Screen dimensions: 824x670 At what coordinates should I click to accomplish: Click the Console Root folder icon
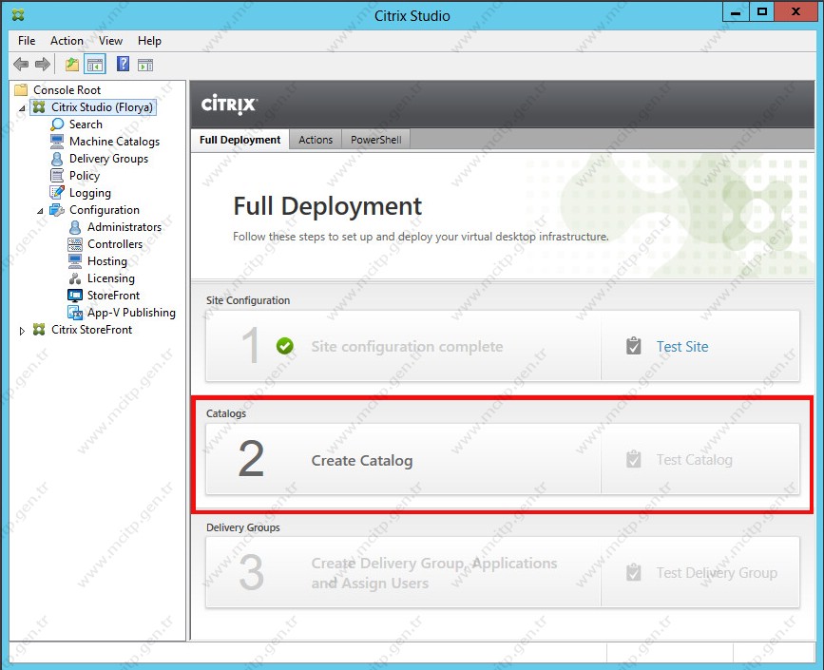pyautogui.click(x=21, y=89)
